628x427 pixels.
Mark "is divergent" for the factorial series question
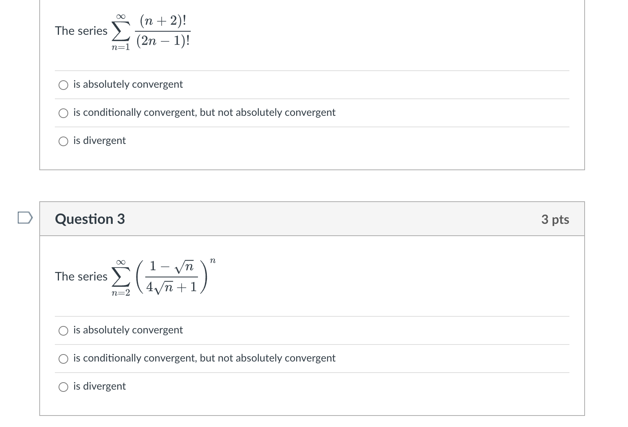click(x=63, y=141)
